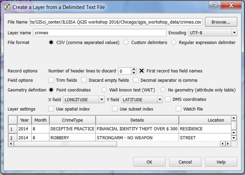This screenshot has height=175, width=245.
Task: Click the horizontal scrollbar thumb of the preview table
Action: point(65,144)
